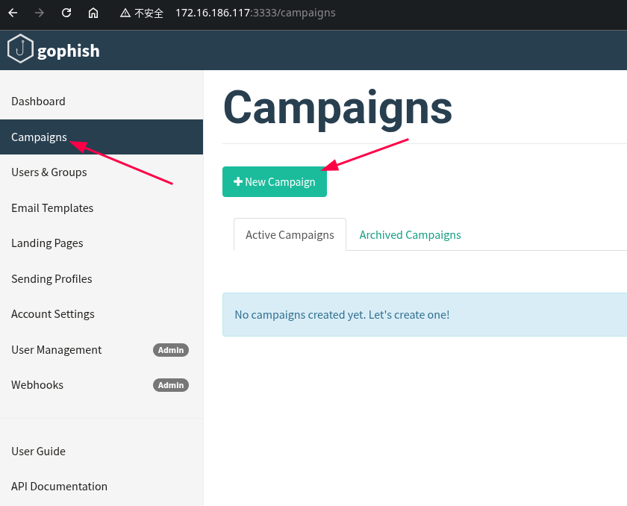Open the API Documentation link
Viewport: 627px width, 506px height.
59,487
